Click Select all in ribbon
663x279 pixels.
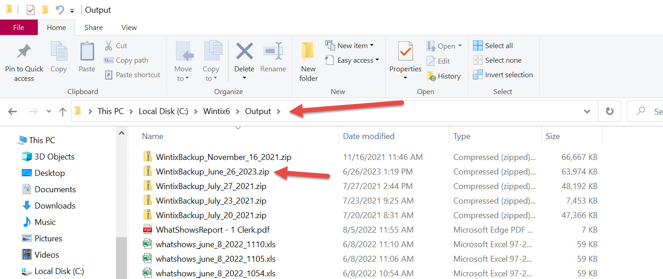point(493,45)
